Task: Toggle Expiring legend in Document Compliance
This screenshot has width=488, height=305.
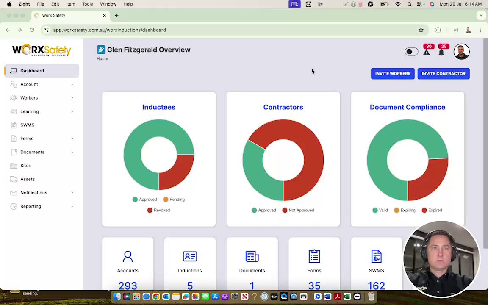Action: coord(405,211)
